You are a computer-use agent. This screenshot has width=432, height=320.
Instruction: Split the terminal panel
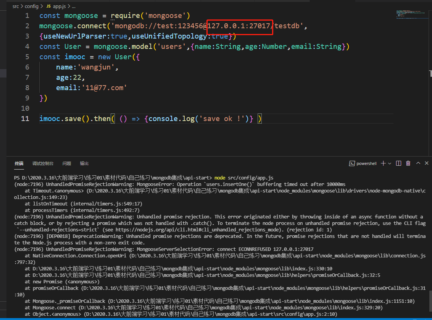pyautogui.click(x=398, y=163)
